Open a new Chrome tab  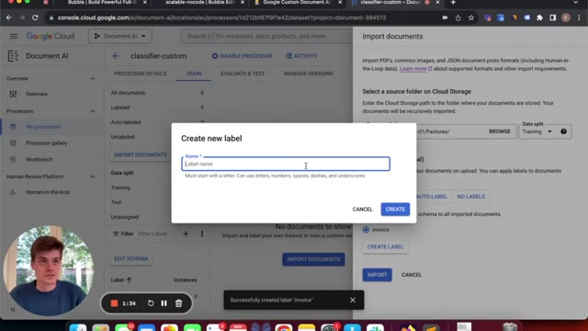[453, 3]
